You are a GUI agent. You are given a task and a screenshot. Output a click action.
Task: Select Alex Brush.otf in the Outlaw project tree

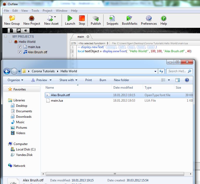37,52
